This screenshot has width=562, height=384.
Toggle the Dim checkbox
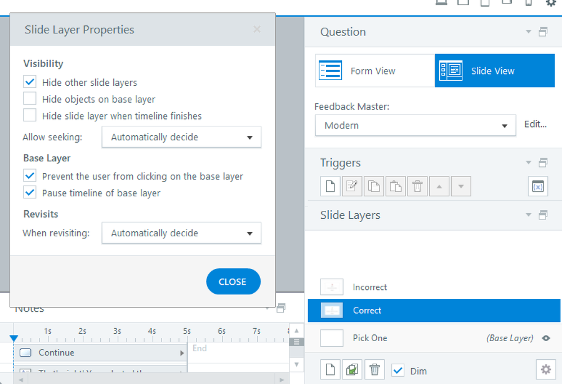(x=398, y=370)
